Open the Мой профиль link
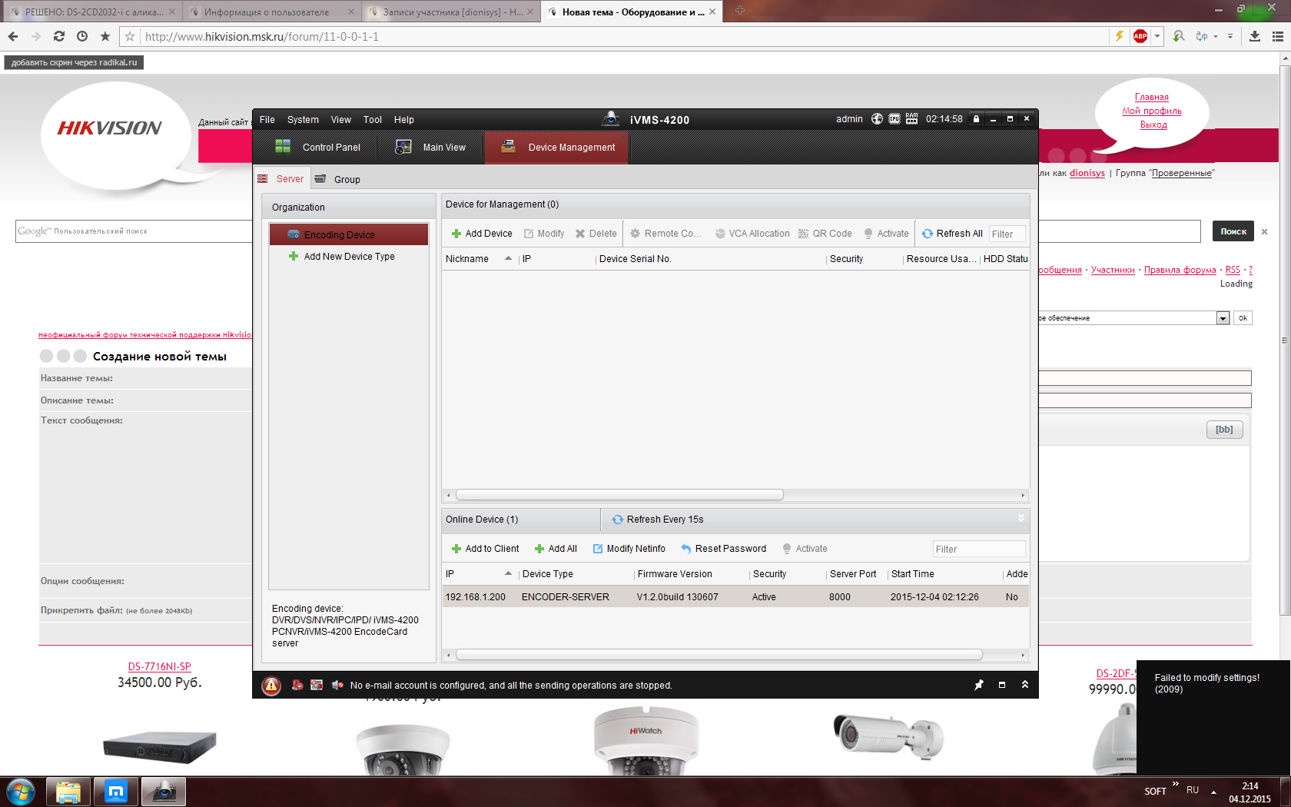Viewport: 1291px width, 807px height. point(1151,111)
